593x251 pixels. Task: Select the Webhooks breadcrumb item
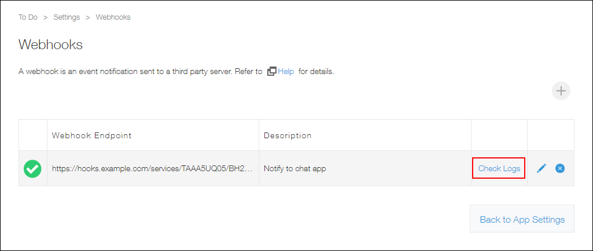pos(113,17)
